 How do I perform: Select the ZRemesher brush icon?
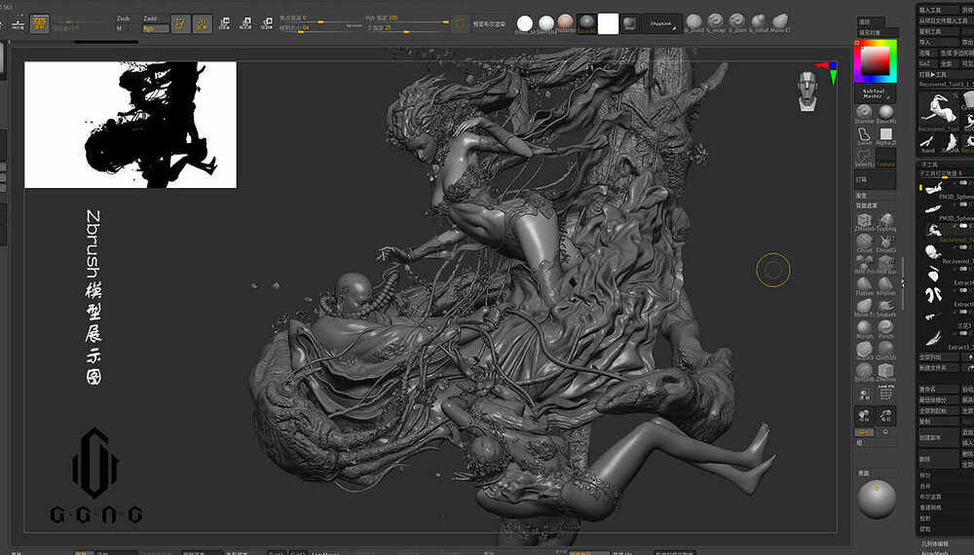[885, 372]
